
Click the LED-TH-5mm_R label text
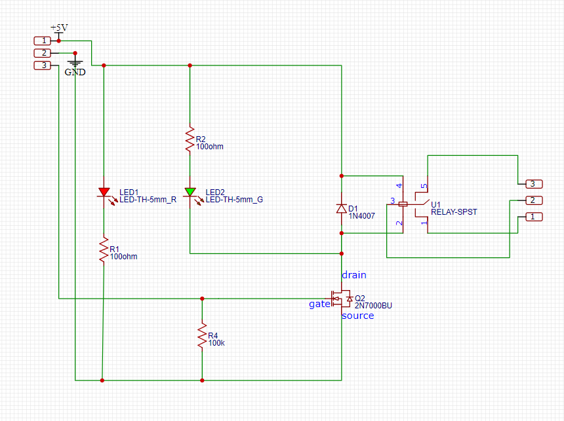148,200
